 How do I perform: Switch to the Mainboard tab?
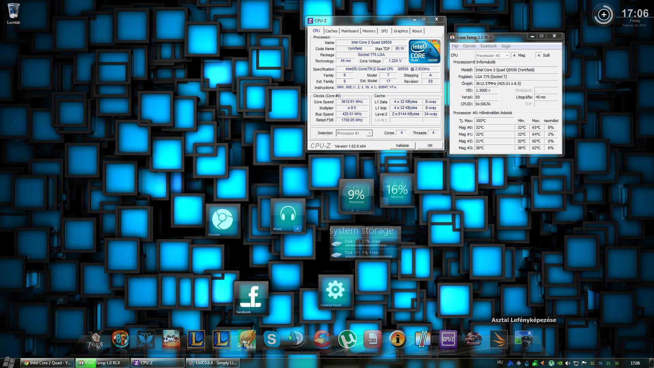(x=349, y=31)
